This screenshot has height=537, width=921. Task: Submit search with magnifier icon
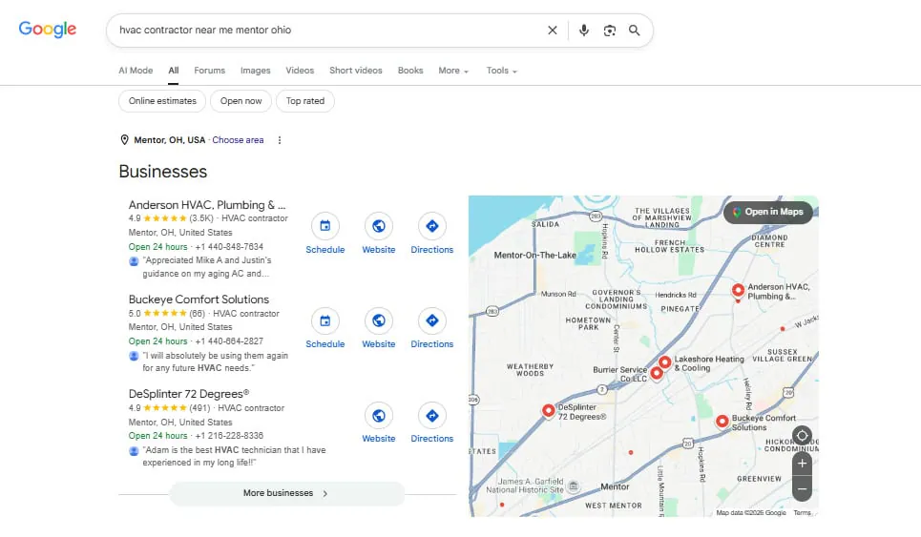pyautogui.click(x=634, y=30)
